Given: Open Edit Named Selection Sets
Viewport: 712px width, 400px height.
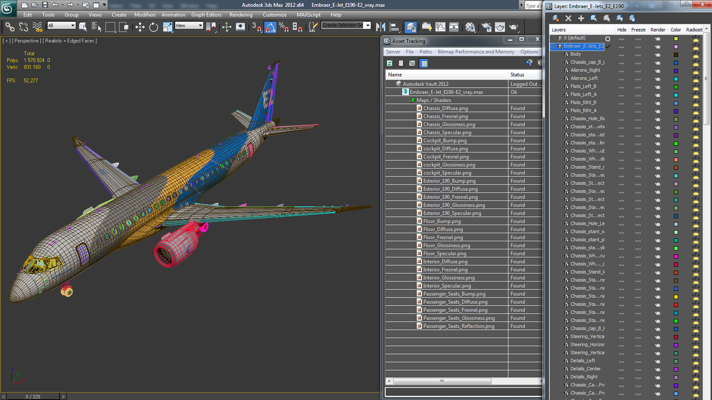Looking at the screenshot, I should [313, 27].
